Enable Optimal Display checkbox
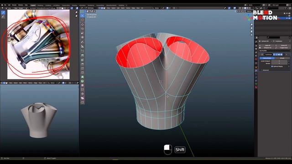 pyautogui.click(x=272, y=67)
